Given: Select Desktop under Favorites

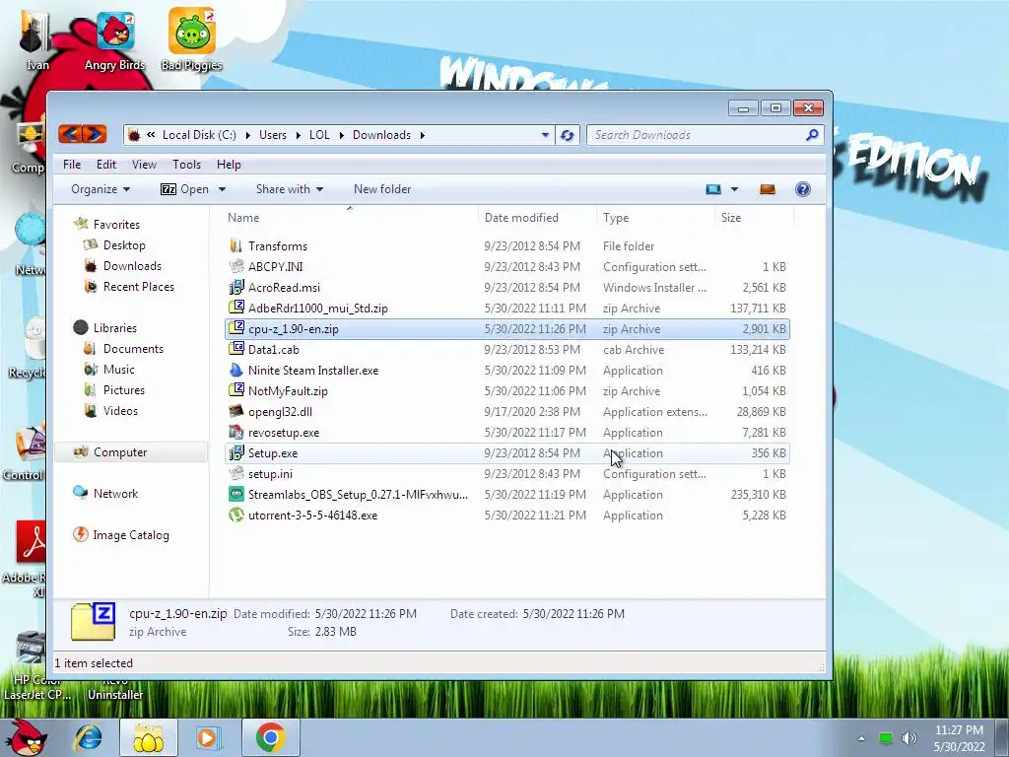Looking at the screenshot, I should pyautogui.click(x=124, y=245).
